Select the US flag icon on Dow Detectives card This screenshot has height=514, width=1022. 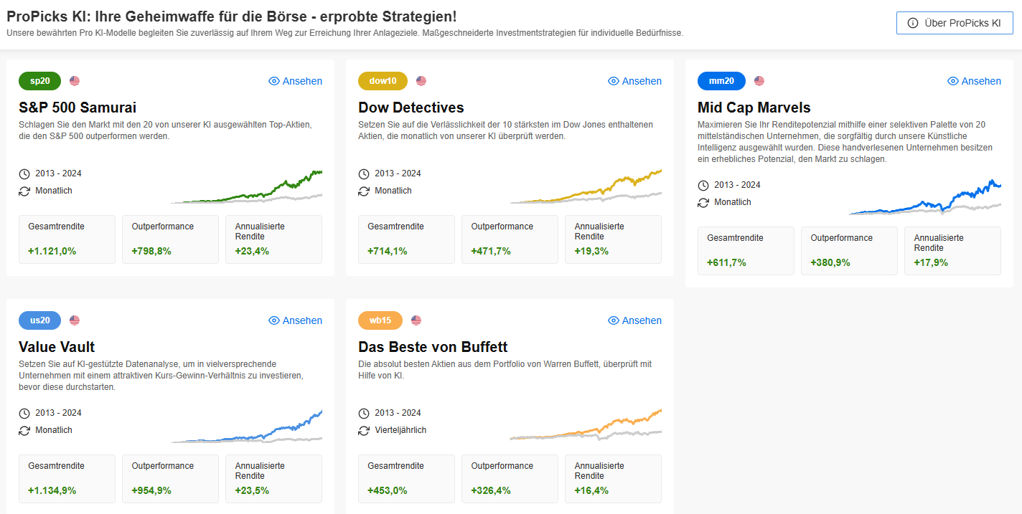point(420,81)
